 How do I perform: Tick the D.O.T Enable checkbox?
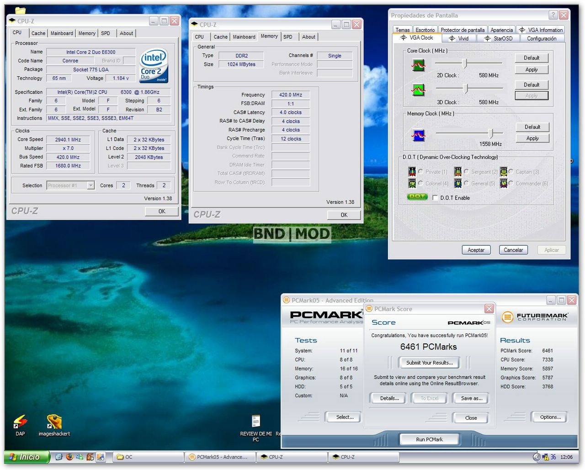click(x=435, y=198)
